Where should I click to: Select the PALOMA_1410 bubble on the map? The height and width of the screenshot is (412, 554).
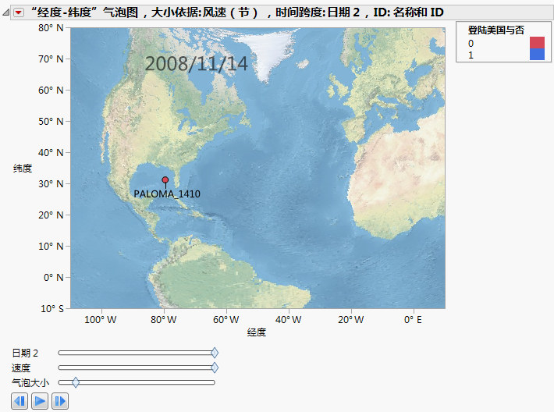click(x=165, y=179)
